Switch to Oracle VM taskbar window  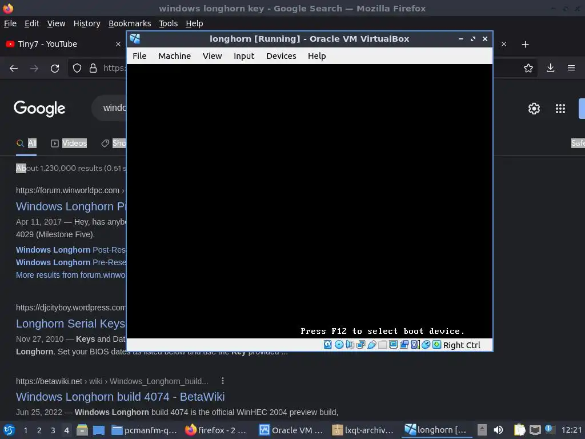(x=292, y=430)
